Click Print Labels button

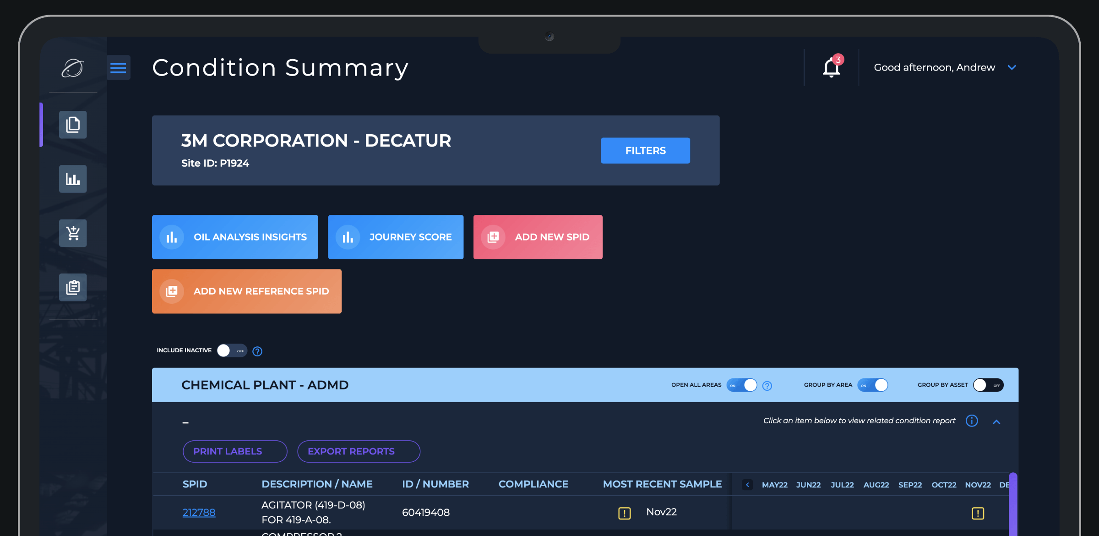(x=235, y=451)
